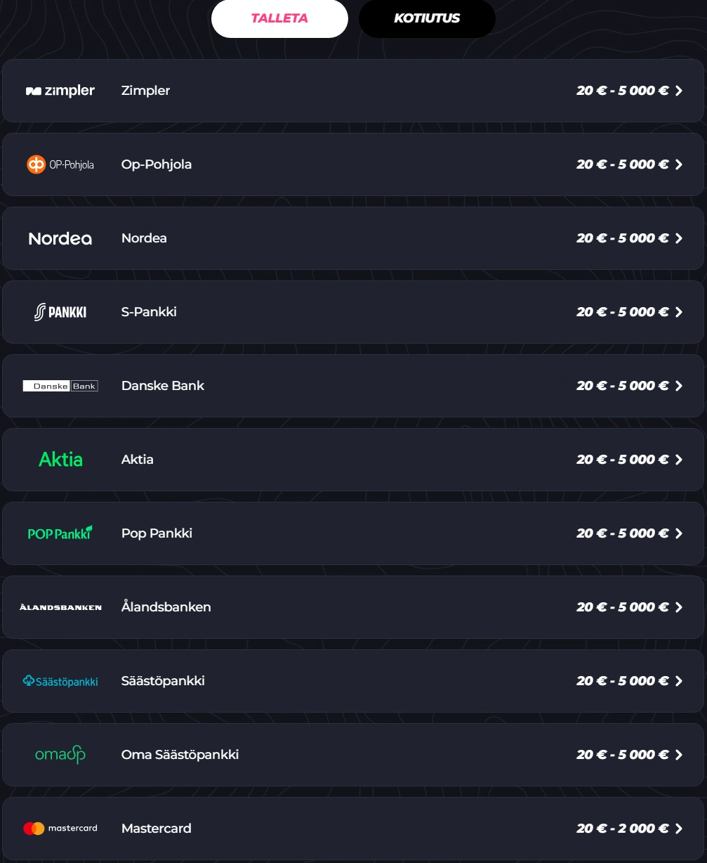Select the Talleta tab

point(279,18)
